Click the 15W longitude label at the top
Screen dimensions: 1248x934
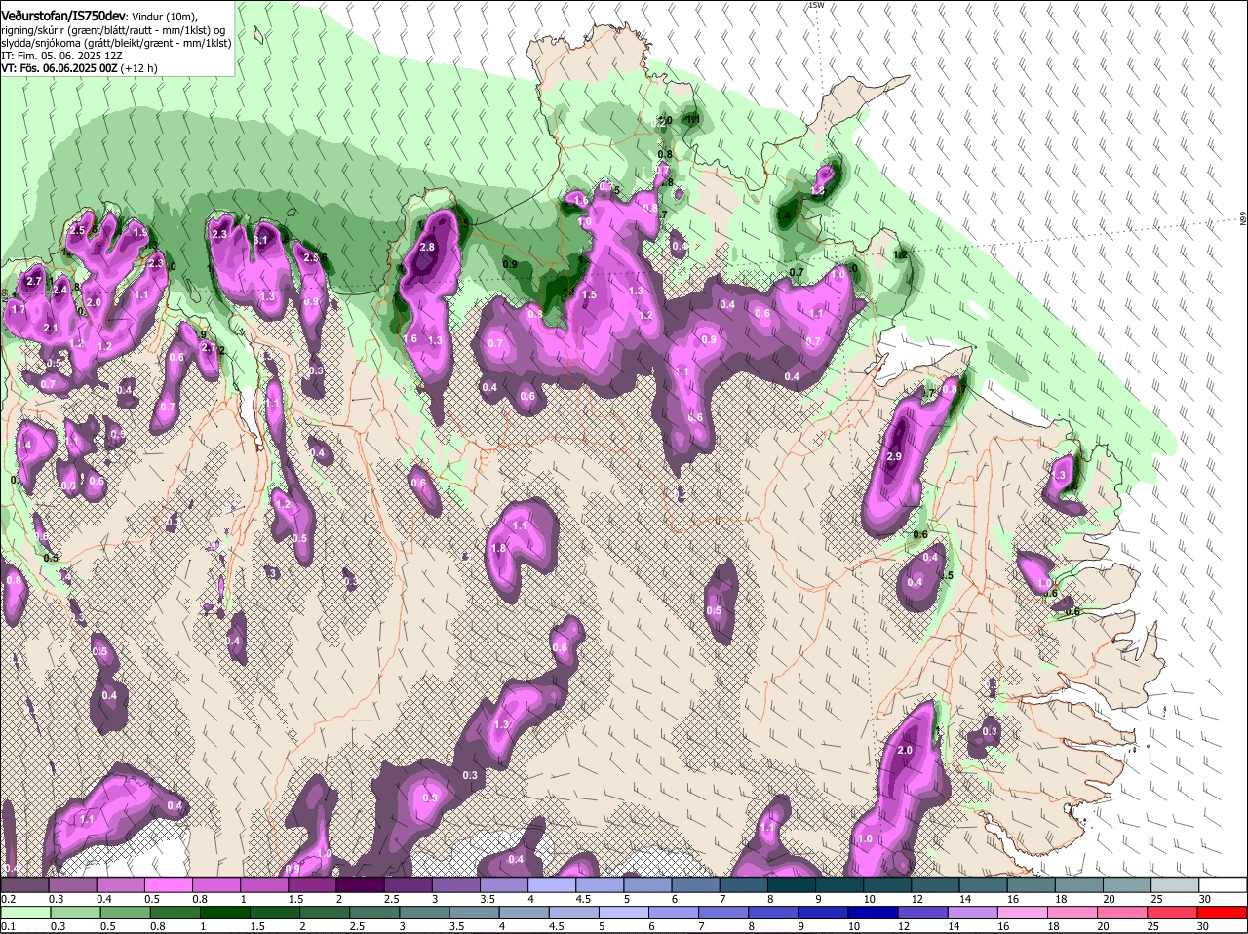pos(816,5)
